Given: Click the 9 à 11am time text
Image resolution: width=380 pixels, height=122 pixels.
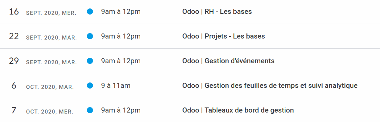Looking at the screenshot, I should click(x=116, y=86).
